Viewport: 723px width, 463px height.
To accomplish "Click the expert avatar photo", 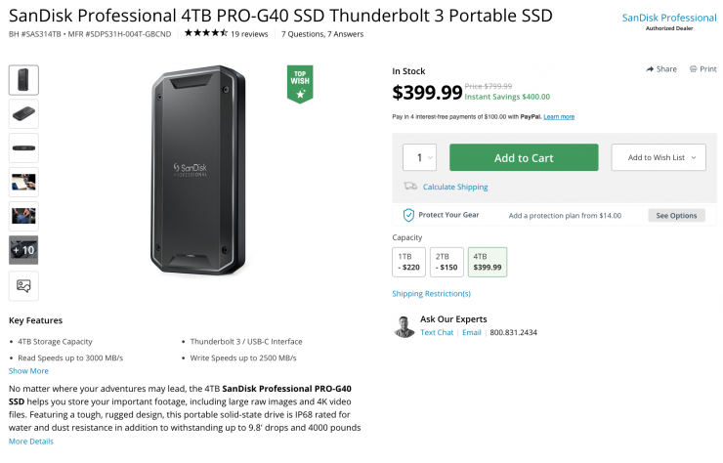I will click(404, 326).
